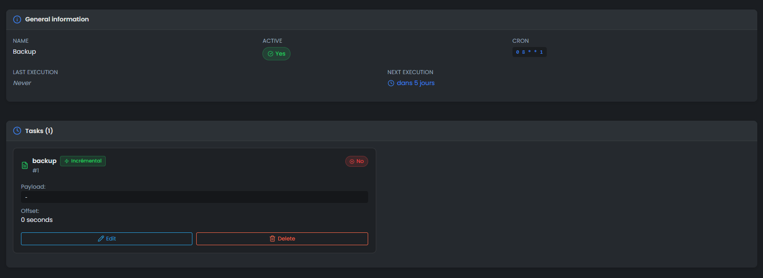Viewport: 763px width, 278px height.
Task: Open the 'dans 5 jours' next execution link
Action: click(x=415, y=83)
